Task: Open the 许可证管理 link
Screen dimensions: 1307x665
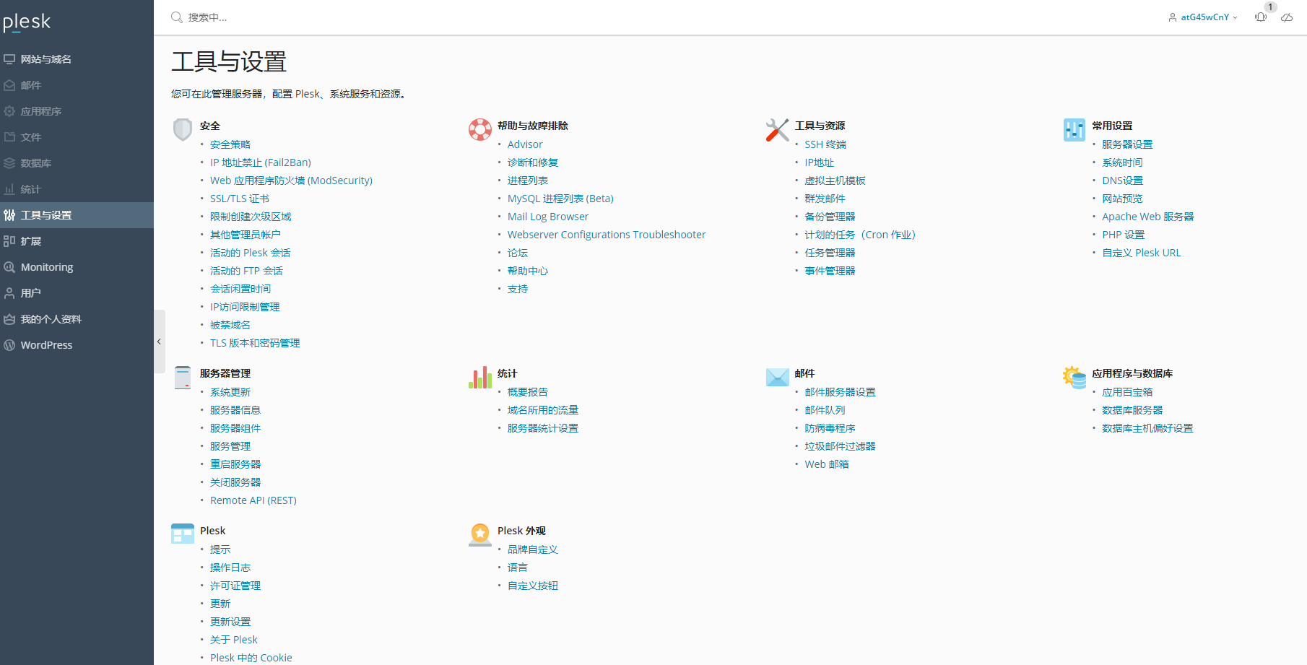Action: coord(235,586)
